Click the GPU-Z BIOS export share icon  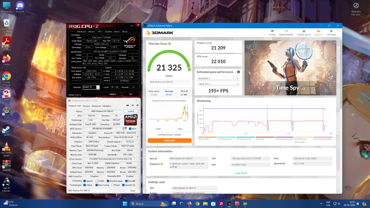125,129
